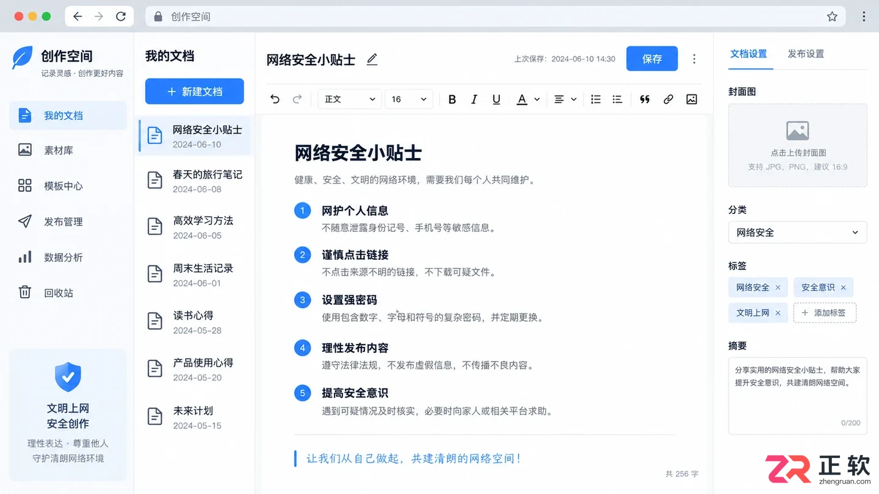
Task: Go to 模板中心 in the sidebar
Action: 68,186
